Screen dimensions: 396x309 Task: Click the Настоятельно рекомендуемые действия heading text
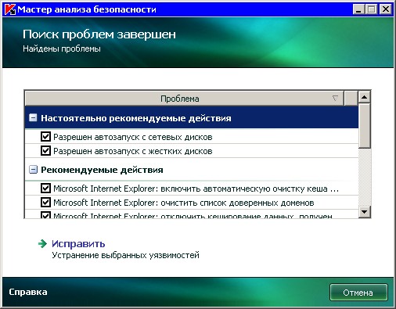(136, 118)
